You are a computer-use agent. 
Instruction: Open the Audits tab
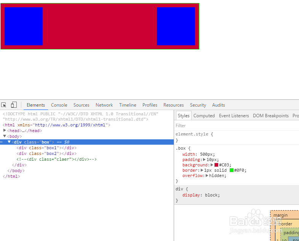point(219,105)
